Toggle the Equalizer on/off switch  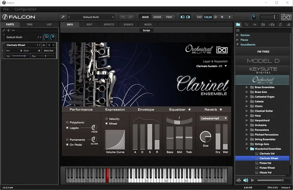[189, 109]
